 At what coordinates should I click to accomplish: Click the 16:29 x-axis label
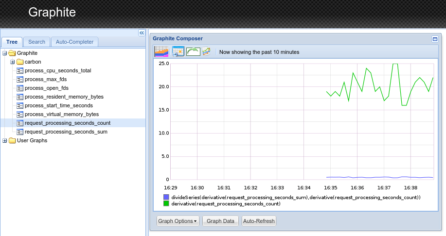point(170,188)
